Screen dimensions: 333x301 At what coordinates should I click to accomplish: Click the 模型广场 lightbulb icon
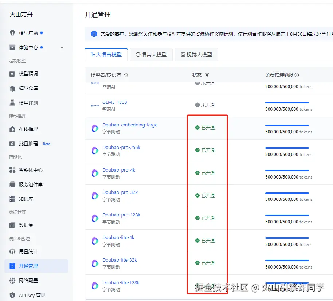pos(12,33)
